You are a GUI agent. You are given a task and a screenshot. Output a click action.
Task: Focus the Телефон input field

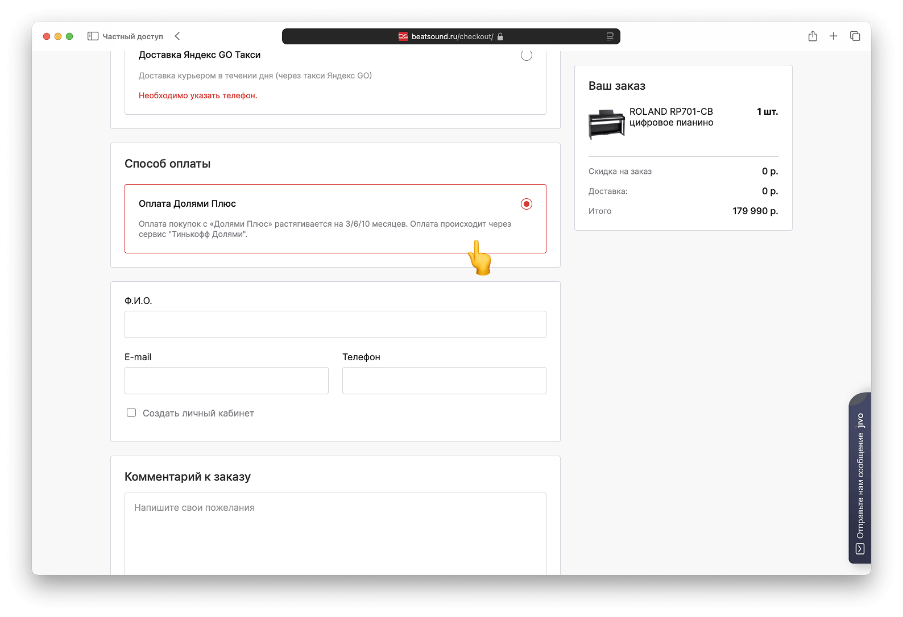point(444,381)
